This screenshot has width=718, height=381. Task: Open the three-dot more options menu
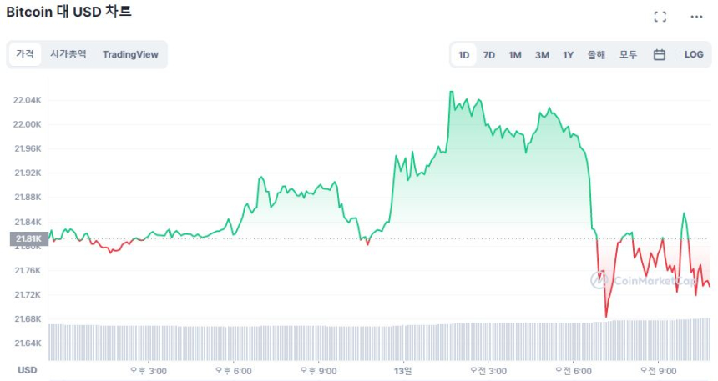pos(696,17)
